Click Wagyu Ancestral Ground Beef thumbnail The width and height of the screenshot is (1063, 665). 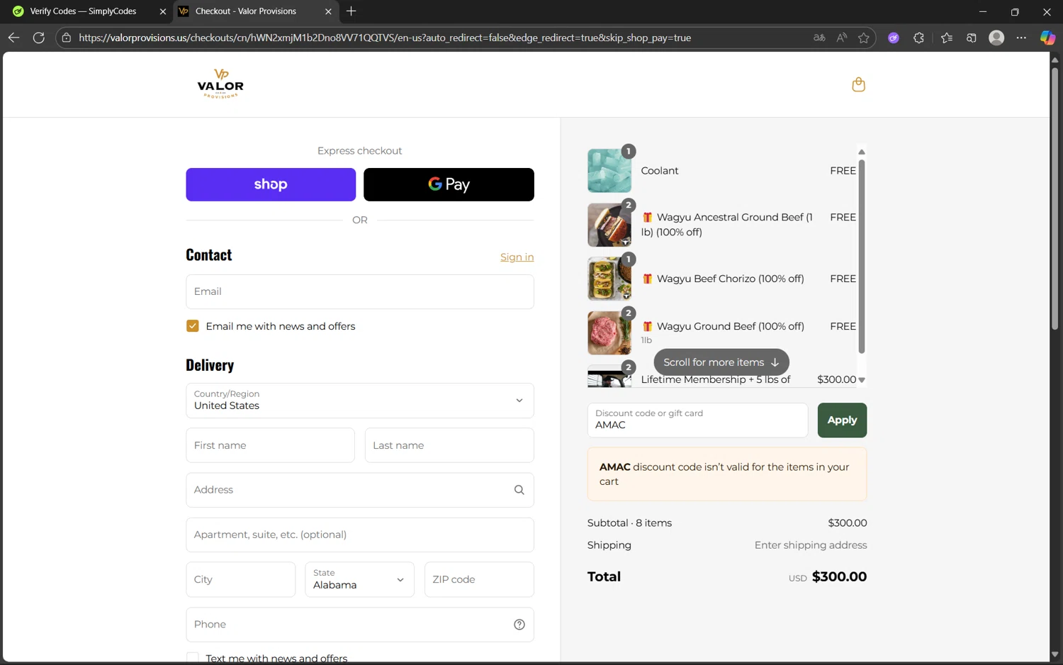609,225
